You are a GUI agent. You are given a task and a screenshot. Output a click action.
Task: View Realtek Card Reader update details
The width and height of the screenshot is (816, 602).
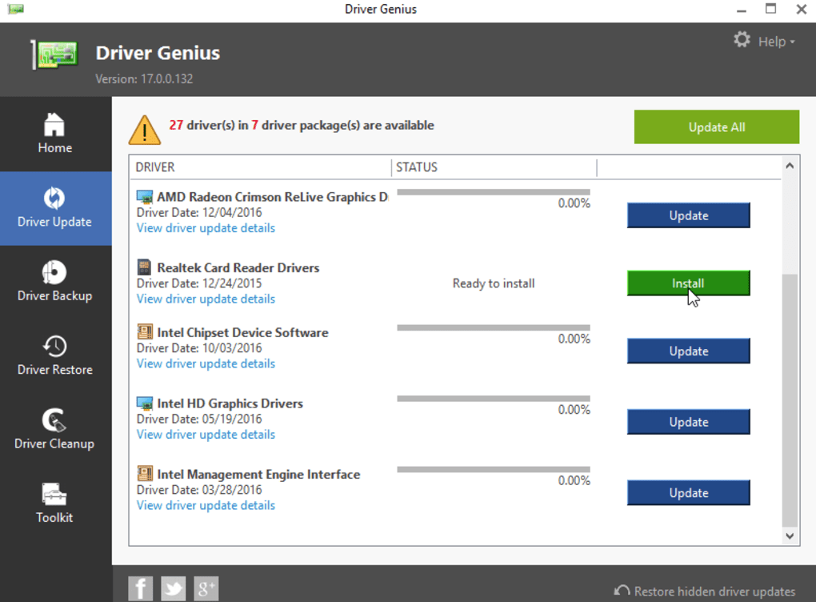coord(206,299)
